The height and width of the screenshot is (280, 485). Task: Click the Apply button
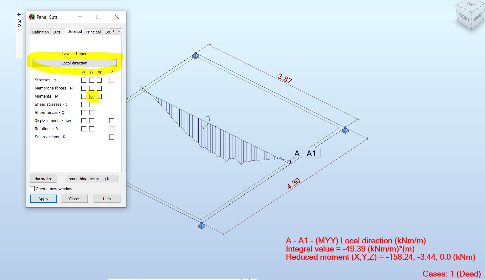pos(43,199)
